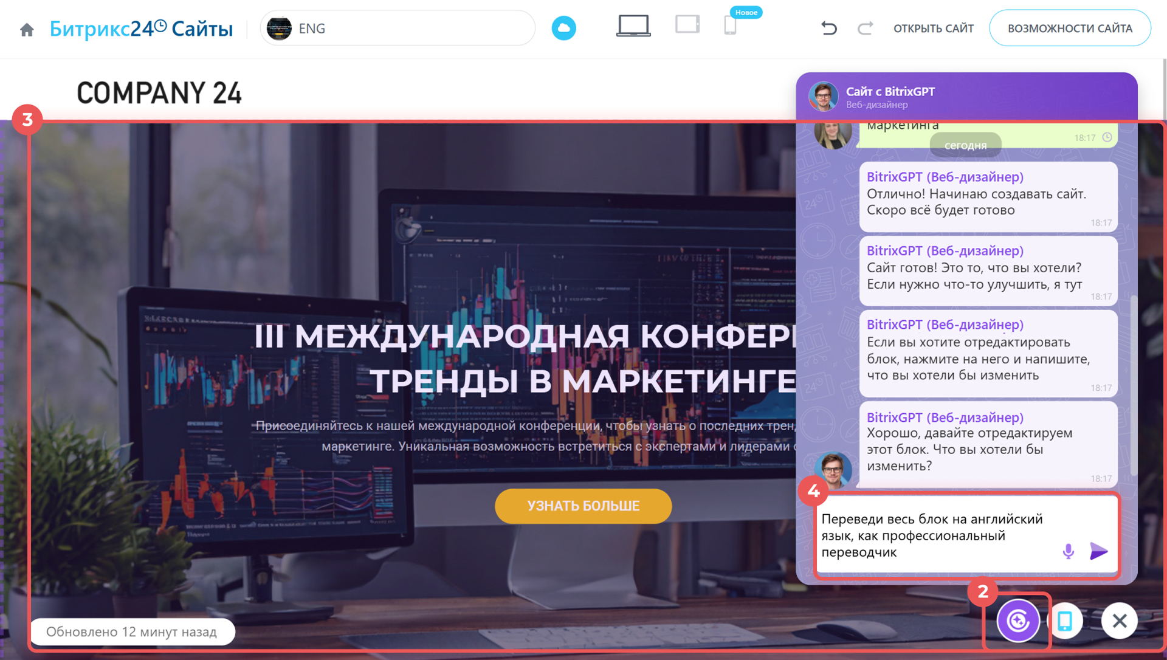Click the УЗНАТЬ БОЛЬШЕ button
The image size is (1167, 660).
pyautogui.click(x=583, y=506)
